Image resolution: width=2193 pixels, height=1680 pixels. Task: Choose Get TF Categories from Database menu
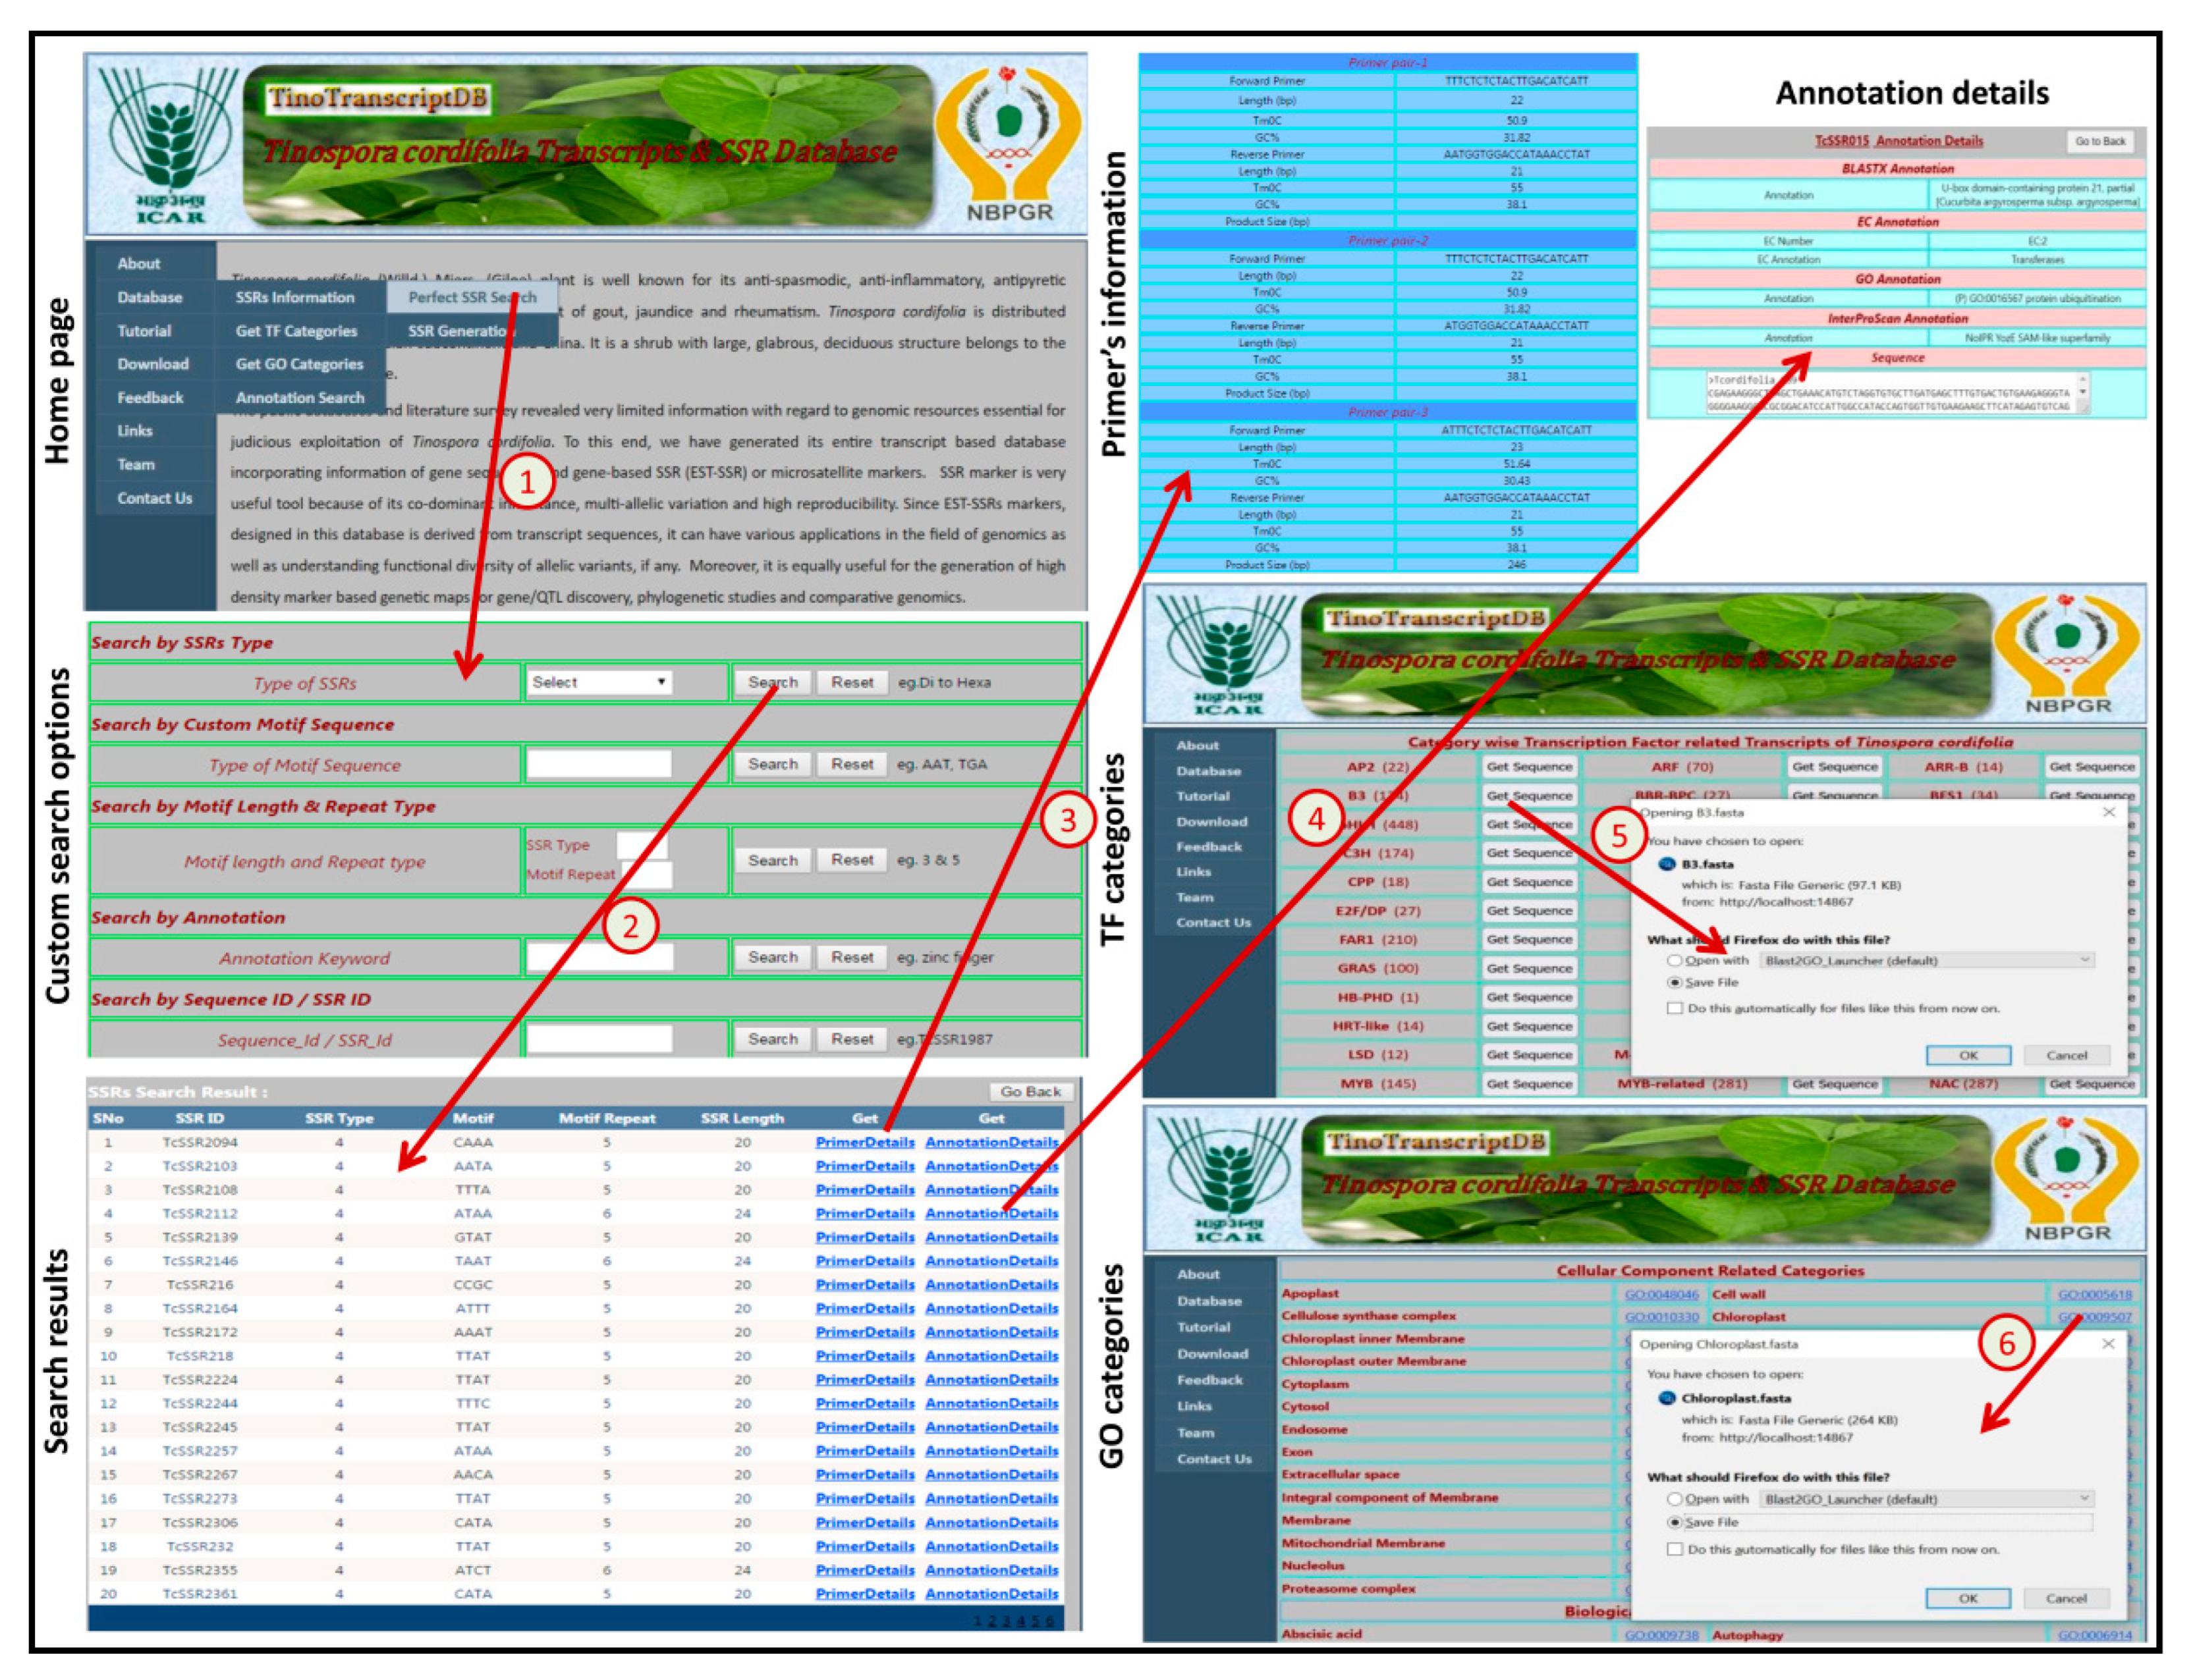tap(296, 331)
